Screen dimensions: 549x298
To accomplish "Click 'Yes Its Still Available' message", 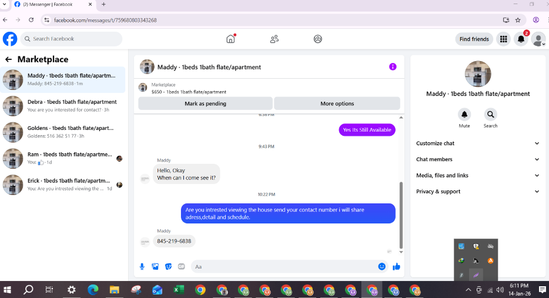I will [x=367, y=130].
